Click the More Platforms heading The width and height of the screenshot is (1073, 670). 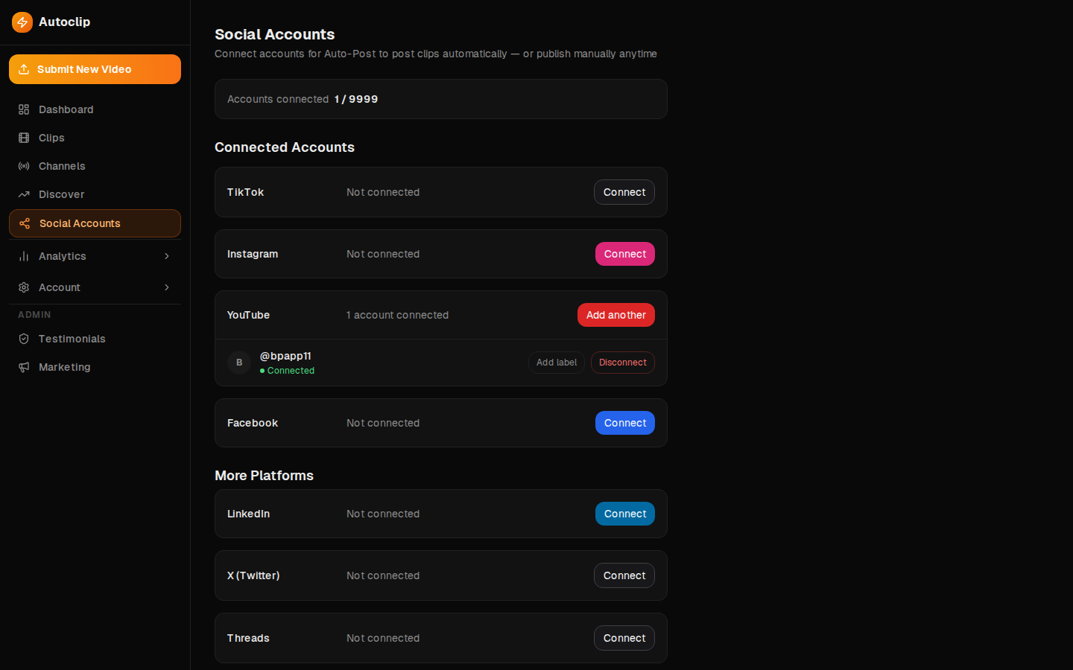264,476
